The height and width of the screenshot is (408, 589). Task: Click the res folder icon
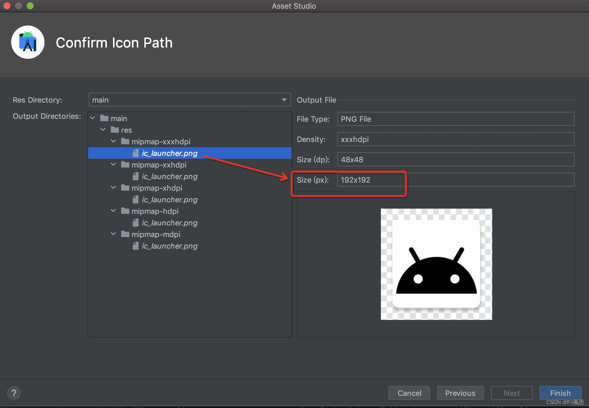click(x=115, y=130)
